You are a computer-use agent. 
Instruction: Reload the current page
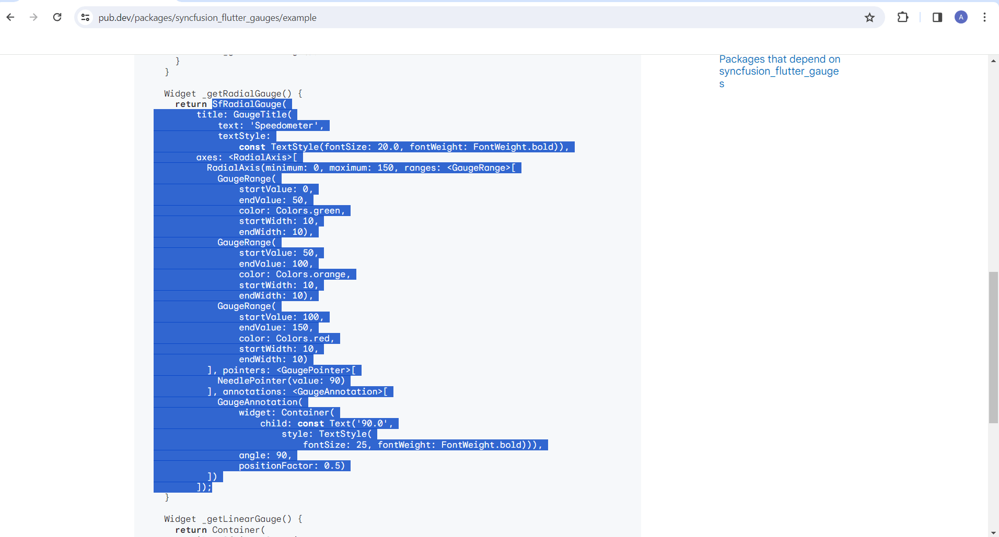coord(57,17)
